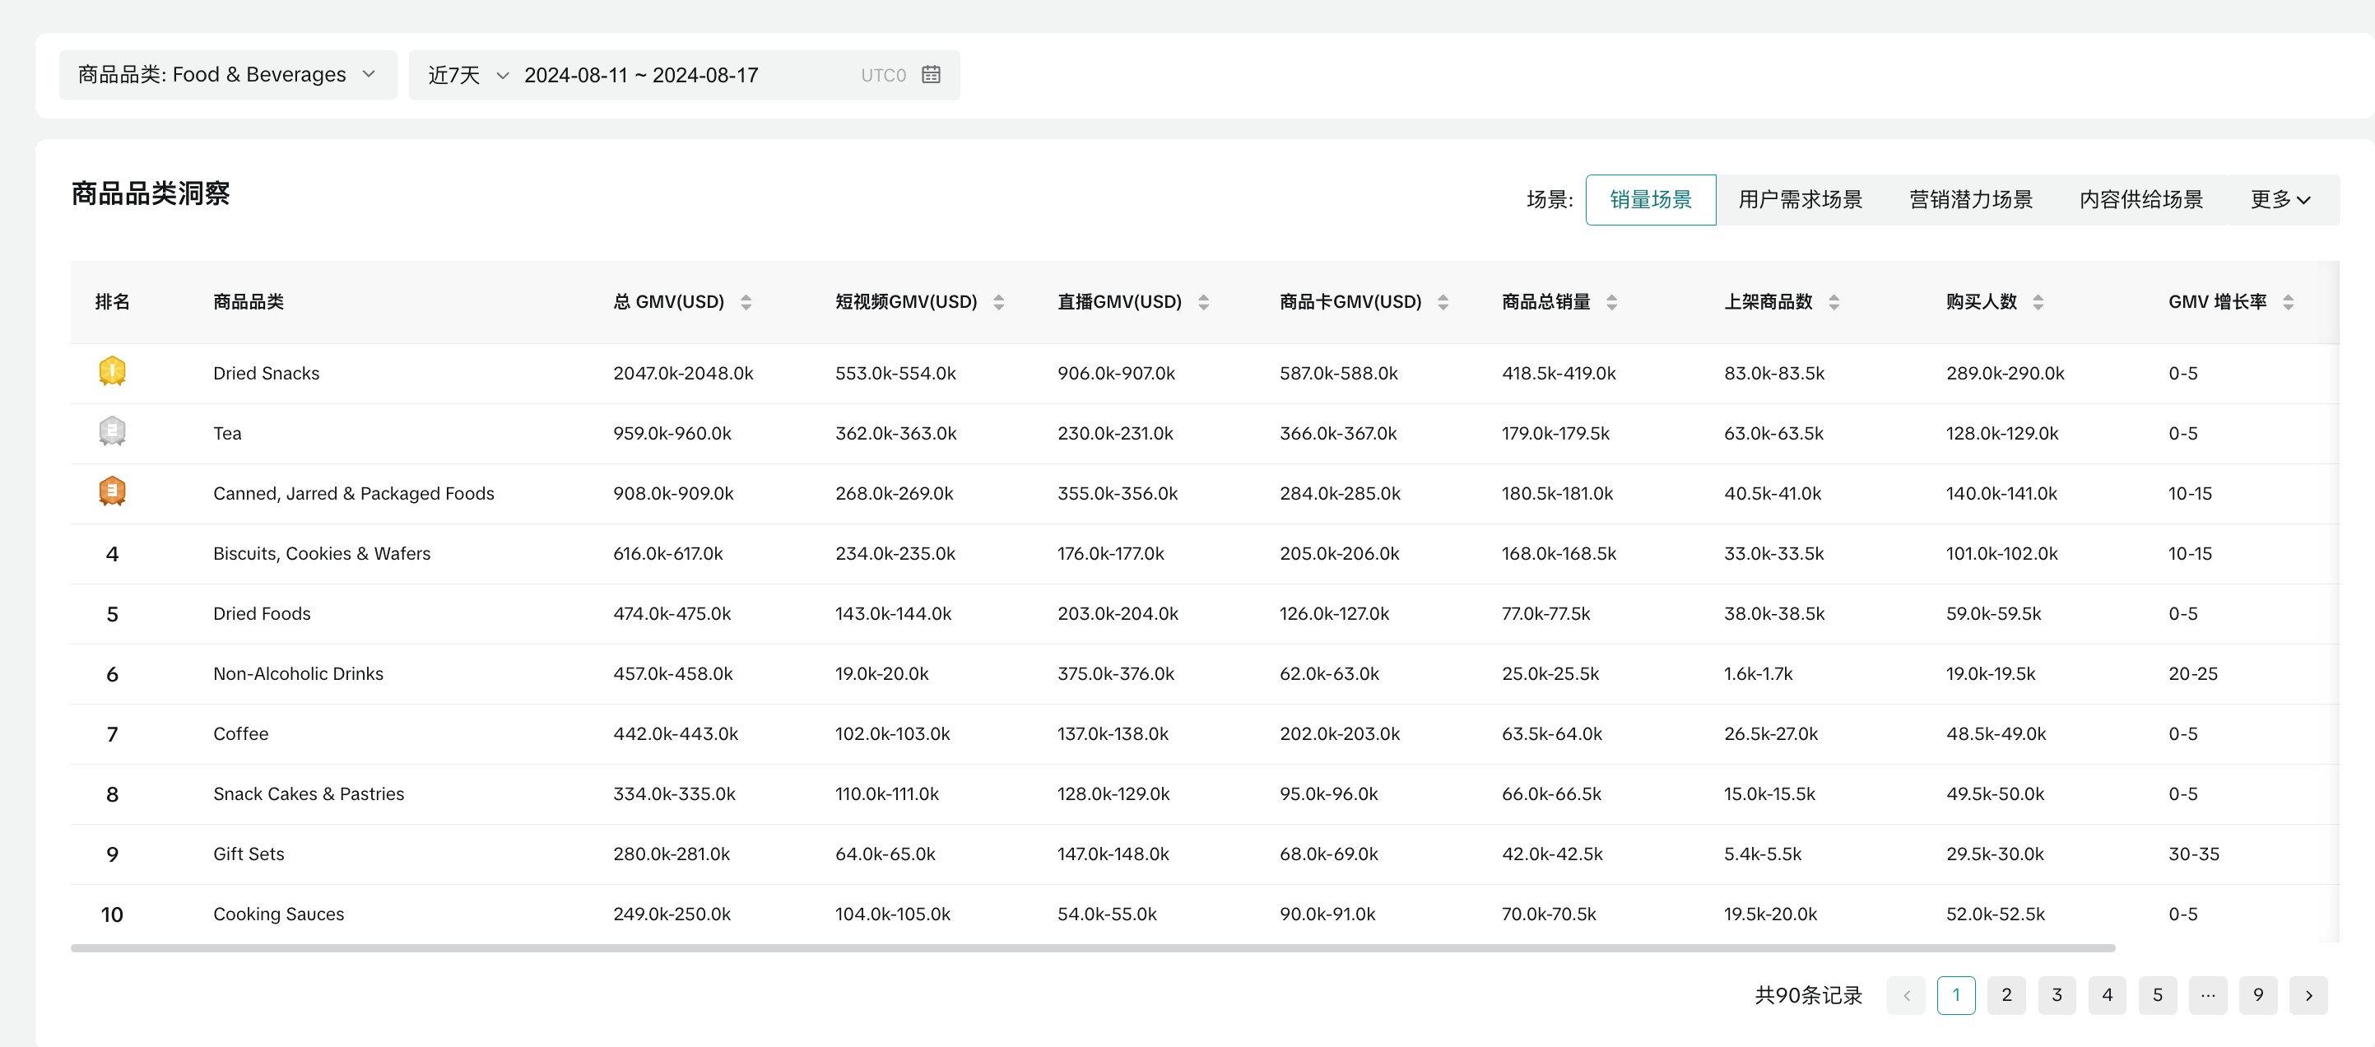The width and height of the screenshot is (2375, 1047).
Task: Sort by 直播GMV(USD) column arrows
Action: 1202,301
